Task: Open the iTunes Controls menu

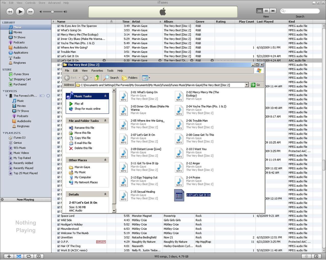Action: point(30,3)
